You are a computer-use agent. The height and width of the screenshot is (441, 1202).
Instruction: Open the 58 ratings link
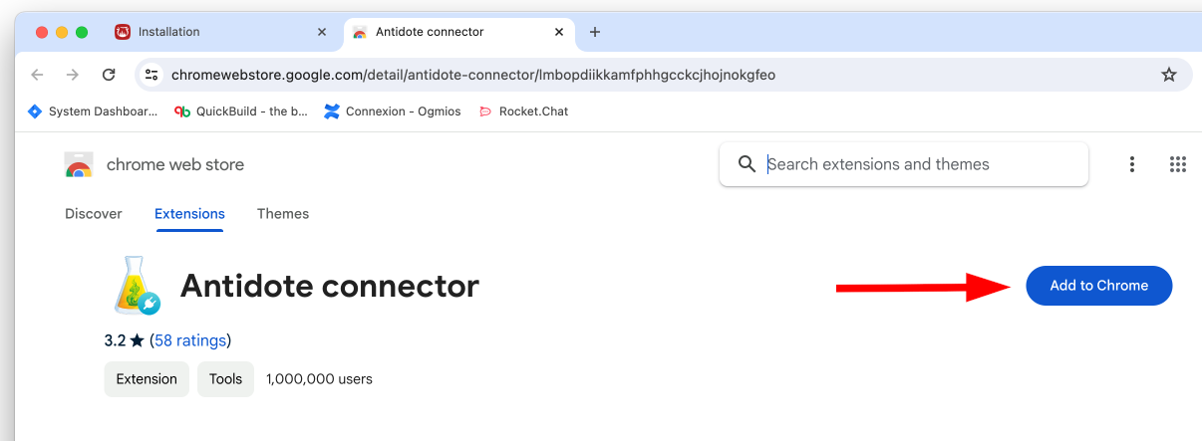tap(190, 340)
